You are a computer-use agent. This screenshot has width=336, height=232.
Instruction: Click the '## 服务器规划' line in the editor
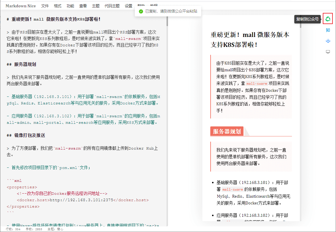[21, 65]
